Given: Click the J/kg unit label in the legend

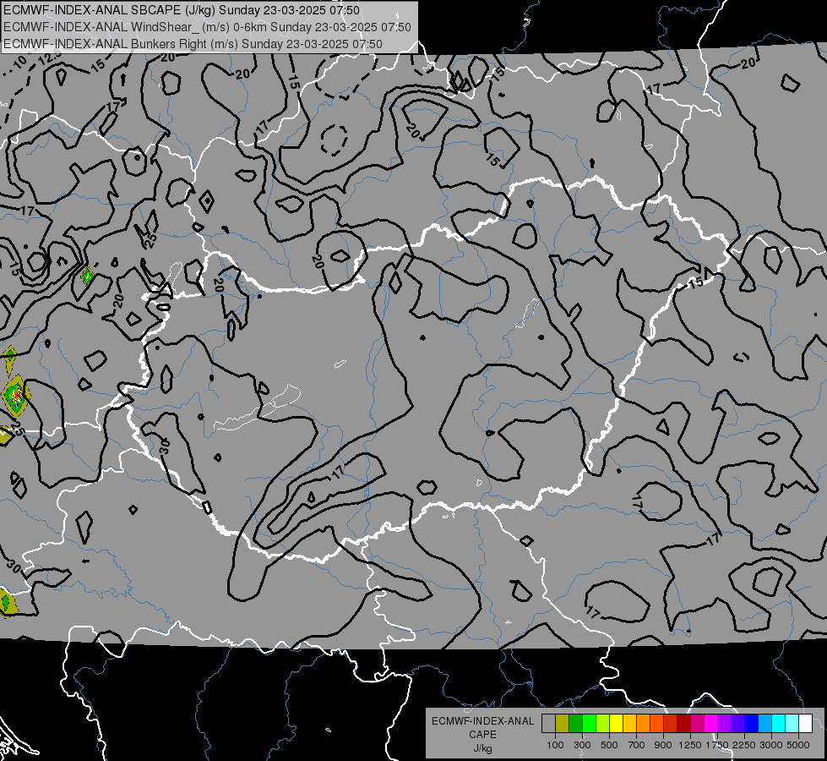Looking at the screenshot, I should (x=482, y=748).
